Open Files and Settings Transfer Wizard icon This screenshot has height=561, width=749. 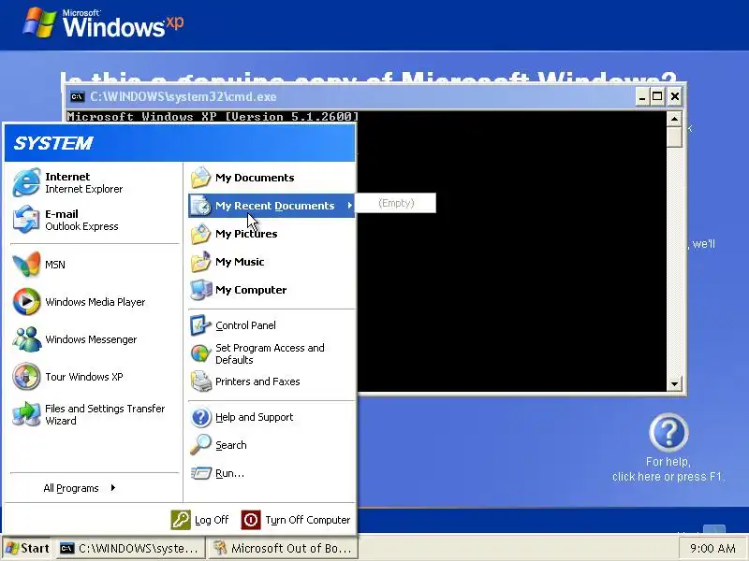pos(26,414)
